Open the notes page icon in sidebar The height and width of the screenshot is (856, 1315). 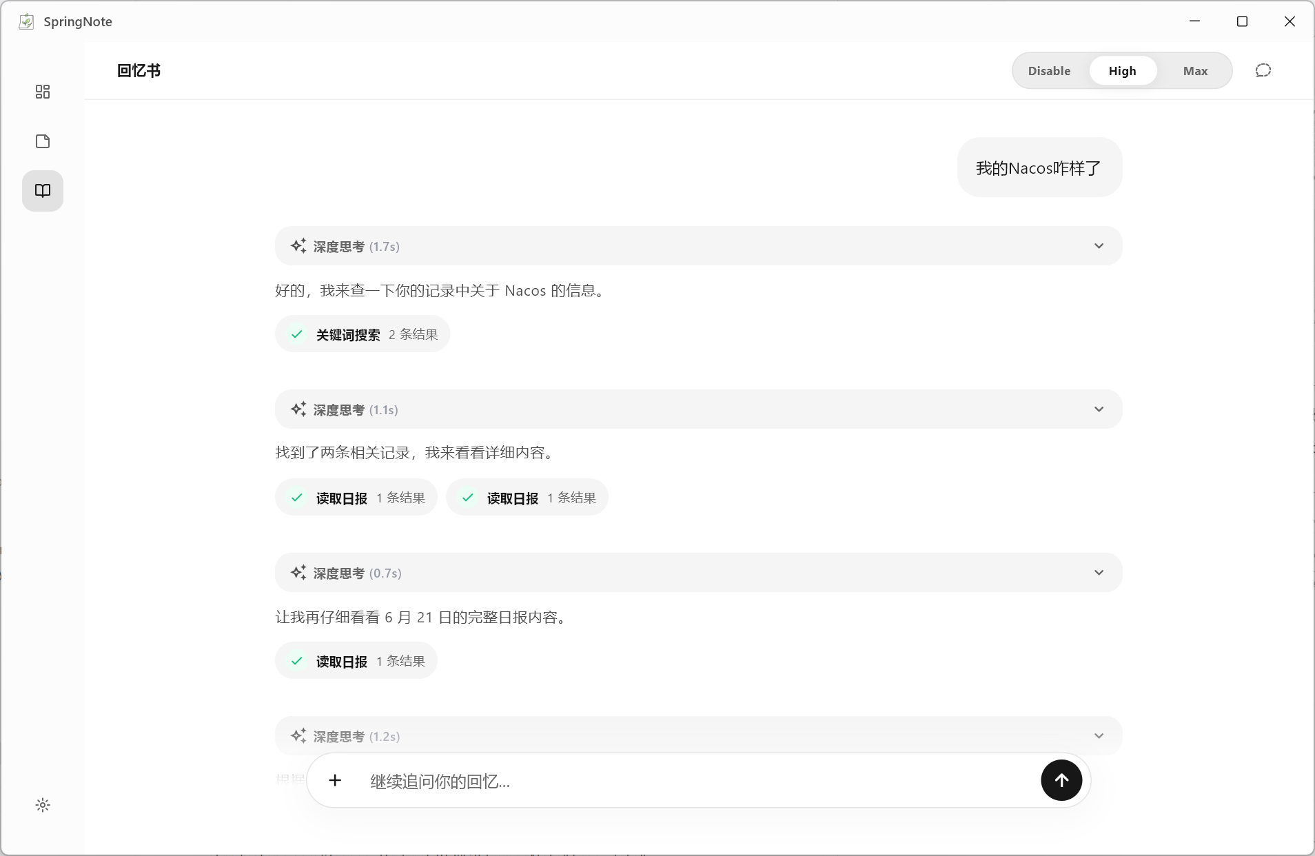pyautogui.click(x=43, y=141)
